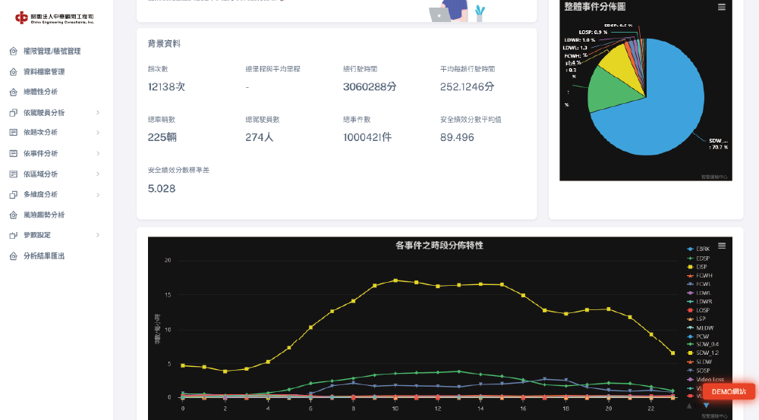The height and width of the screenshot is (420, 759).
Task: Click the driver count 274人
Action: [x=260, y=137]
